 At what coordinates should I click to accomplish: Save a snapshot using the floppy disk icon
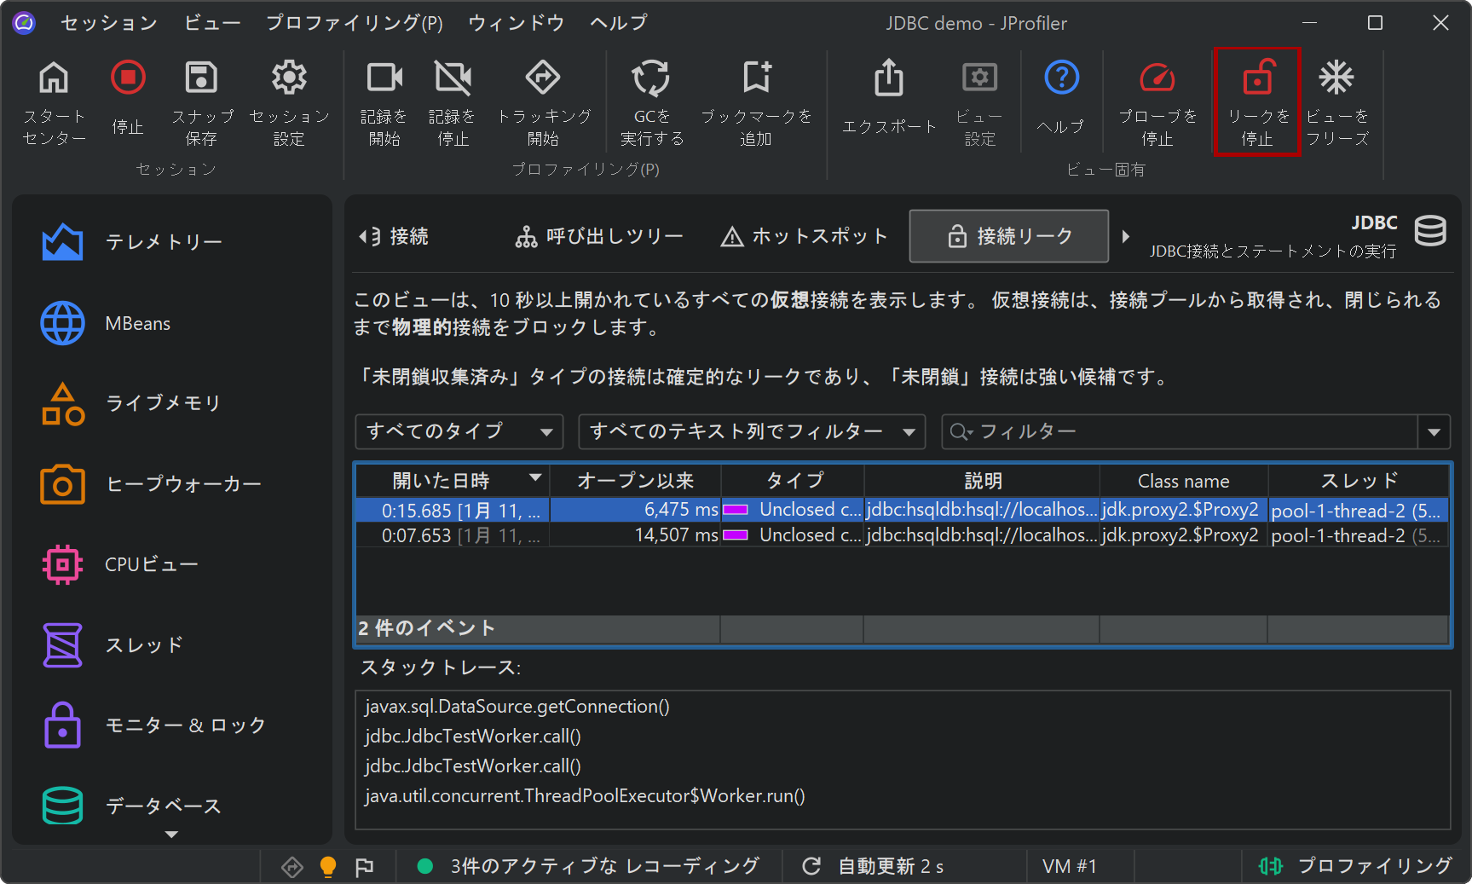[201, 79]
